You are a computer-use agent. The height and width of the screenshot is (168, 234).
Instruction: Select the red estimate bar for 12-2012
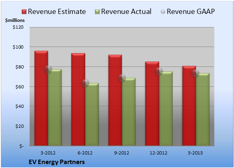[x=152, y=104]
